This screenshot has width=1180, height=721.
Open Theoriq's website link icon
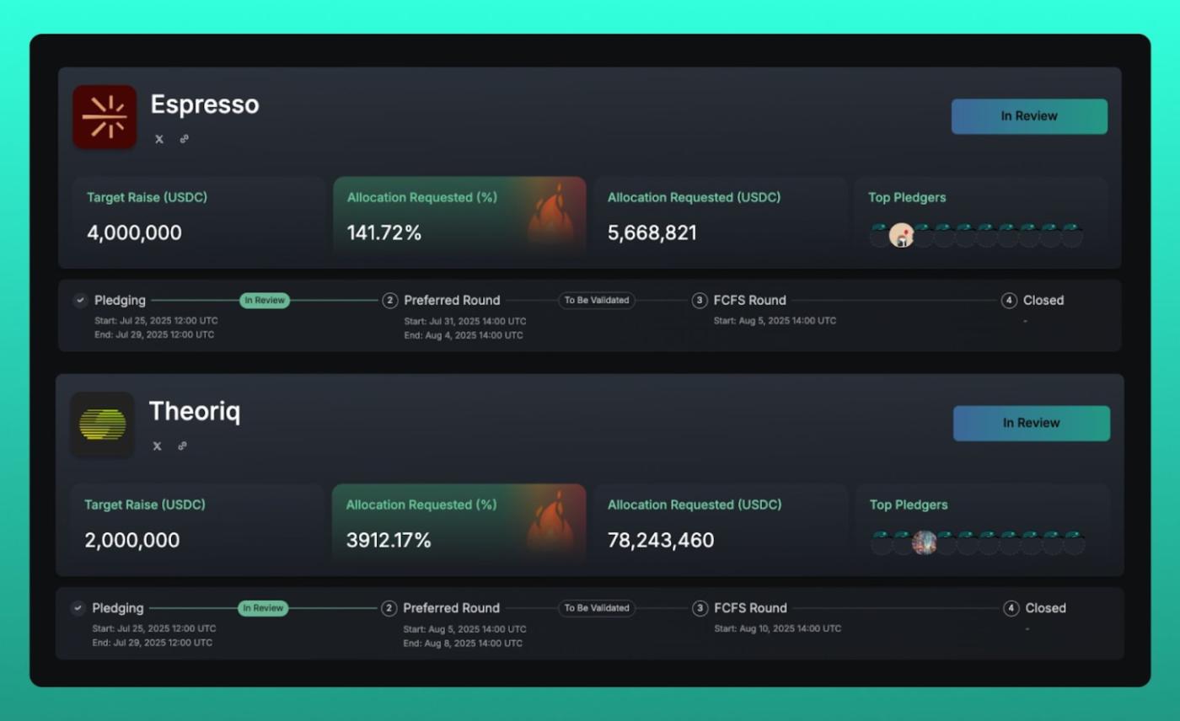coord(182,446)
